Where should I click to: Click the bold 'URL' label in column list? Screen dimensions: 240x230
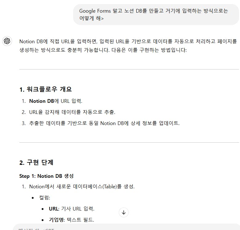(53, 209)
